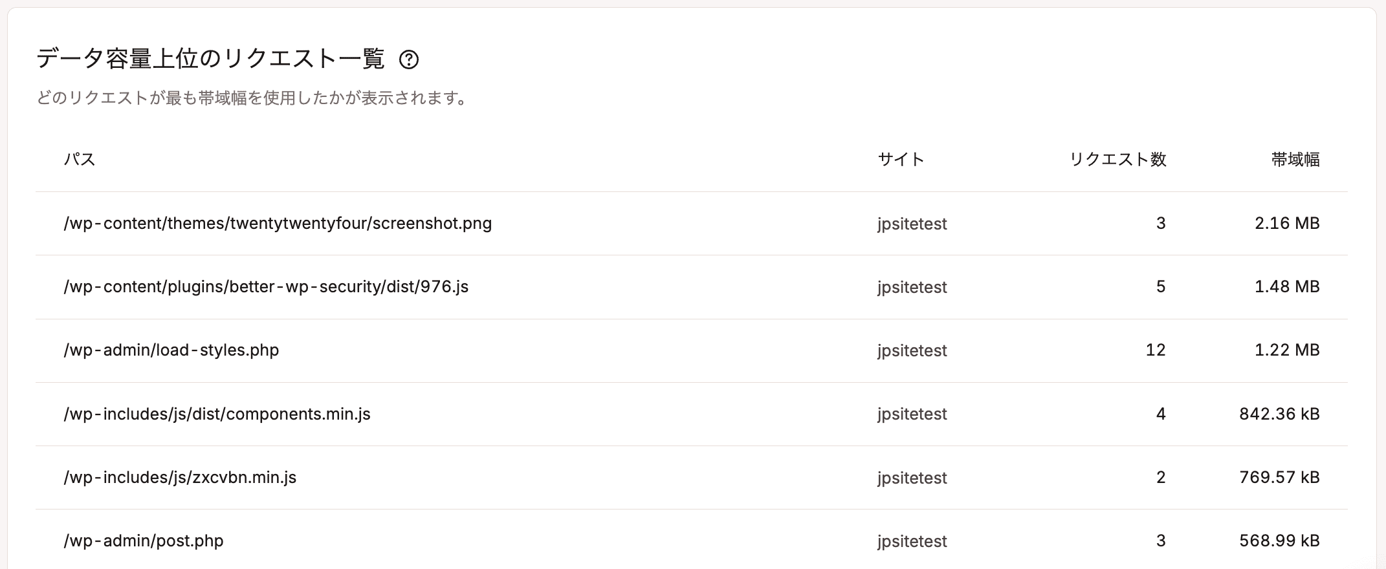The height and width of the screenshot is (569, 1386).
Task: Click the データ容量上位のリクエスト一覧 heading
Action: pyautogui.click(x=211, y=59)
